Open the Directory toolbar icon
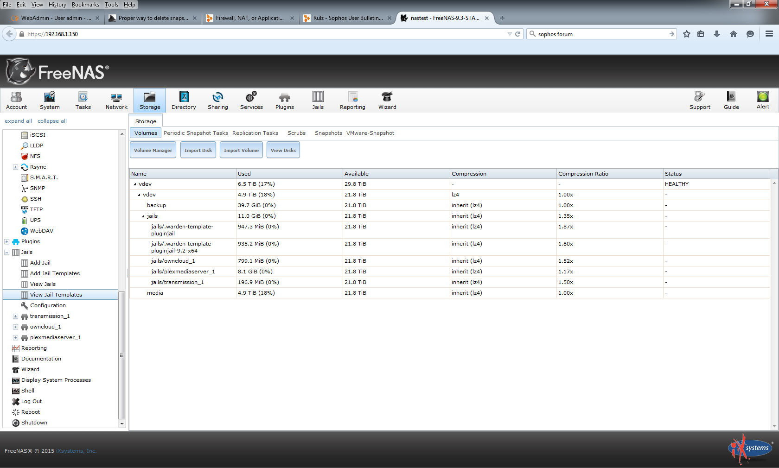This screenshot has width=779, height=468. coord(184,101)
